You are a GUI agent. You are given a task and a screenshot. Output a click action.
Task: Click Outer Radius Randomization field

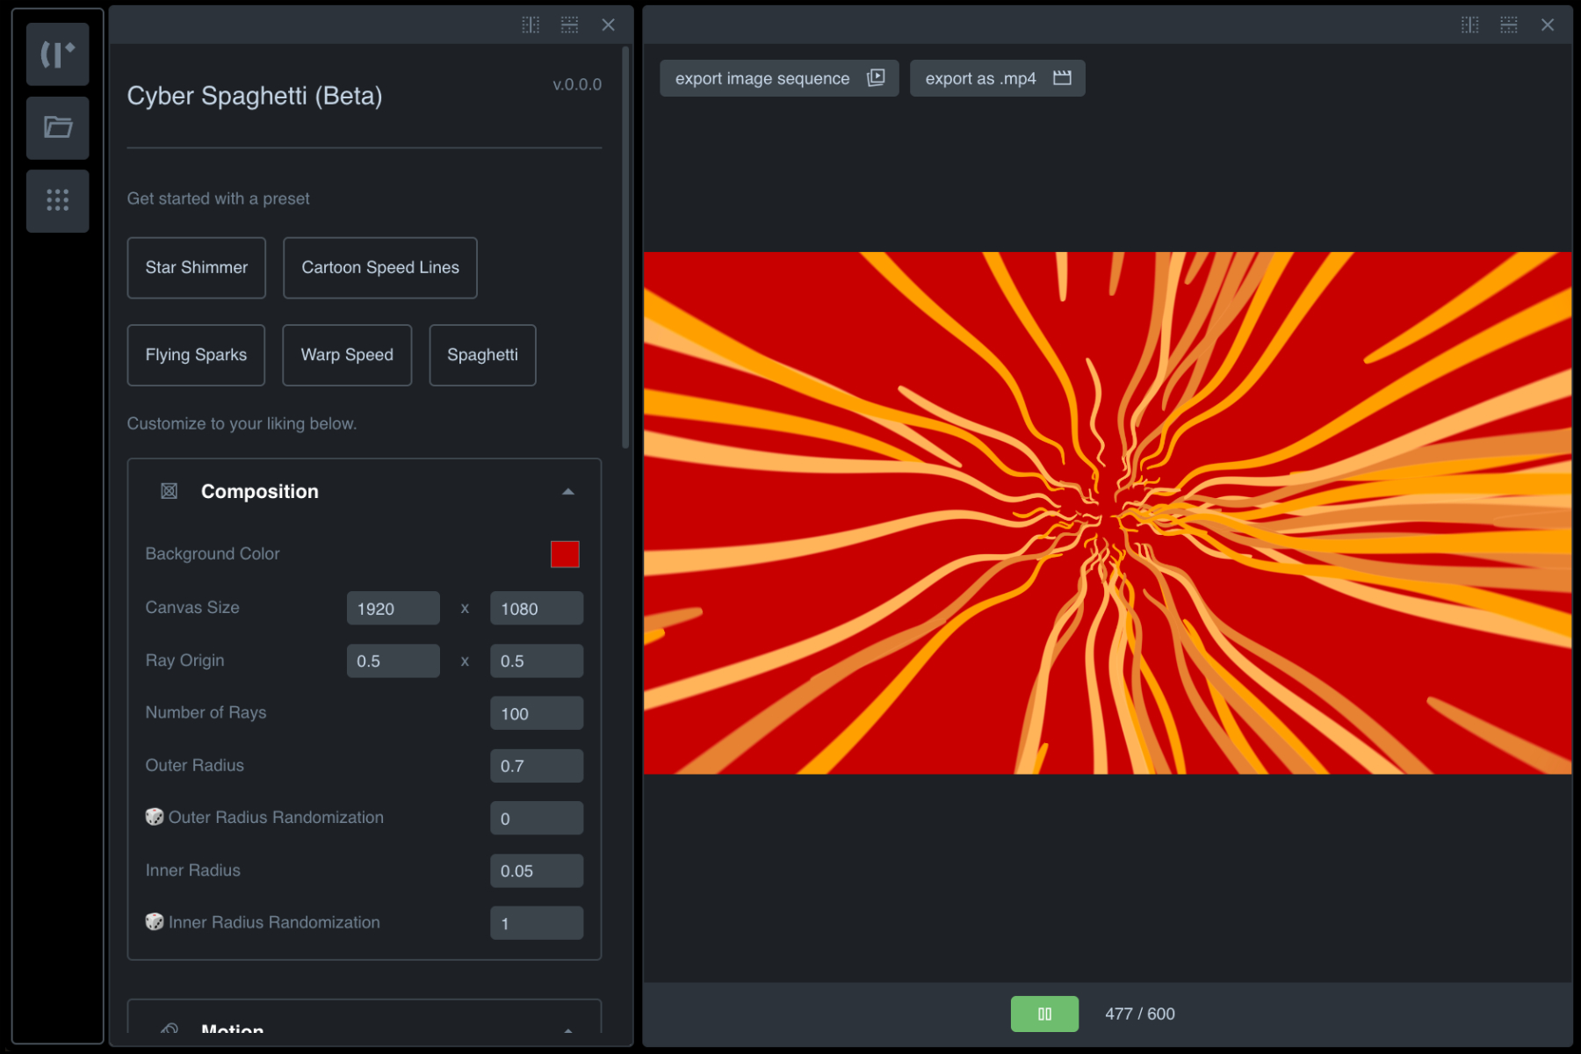(537, 819)
